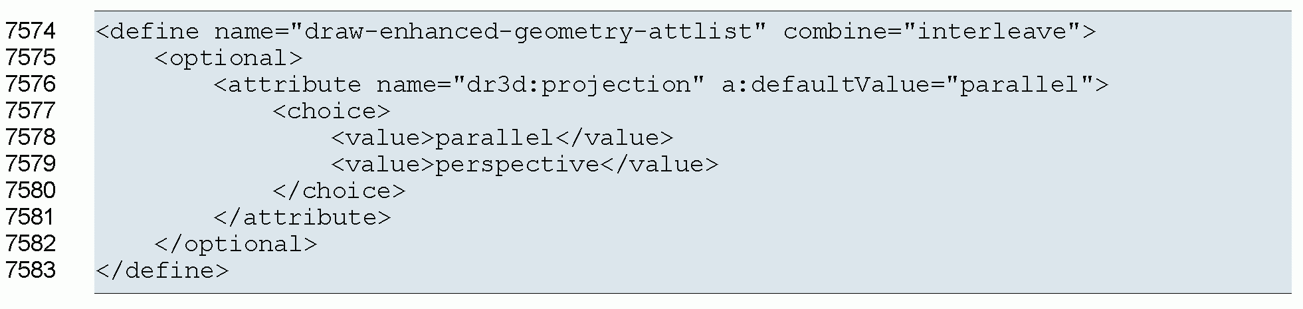Click the opening <choice> tag
This screenshot has height=309, width=1303.
click(331, 112)
